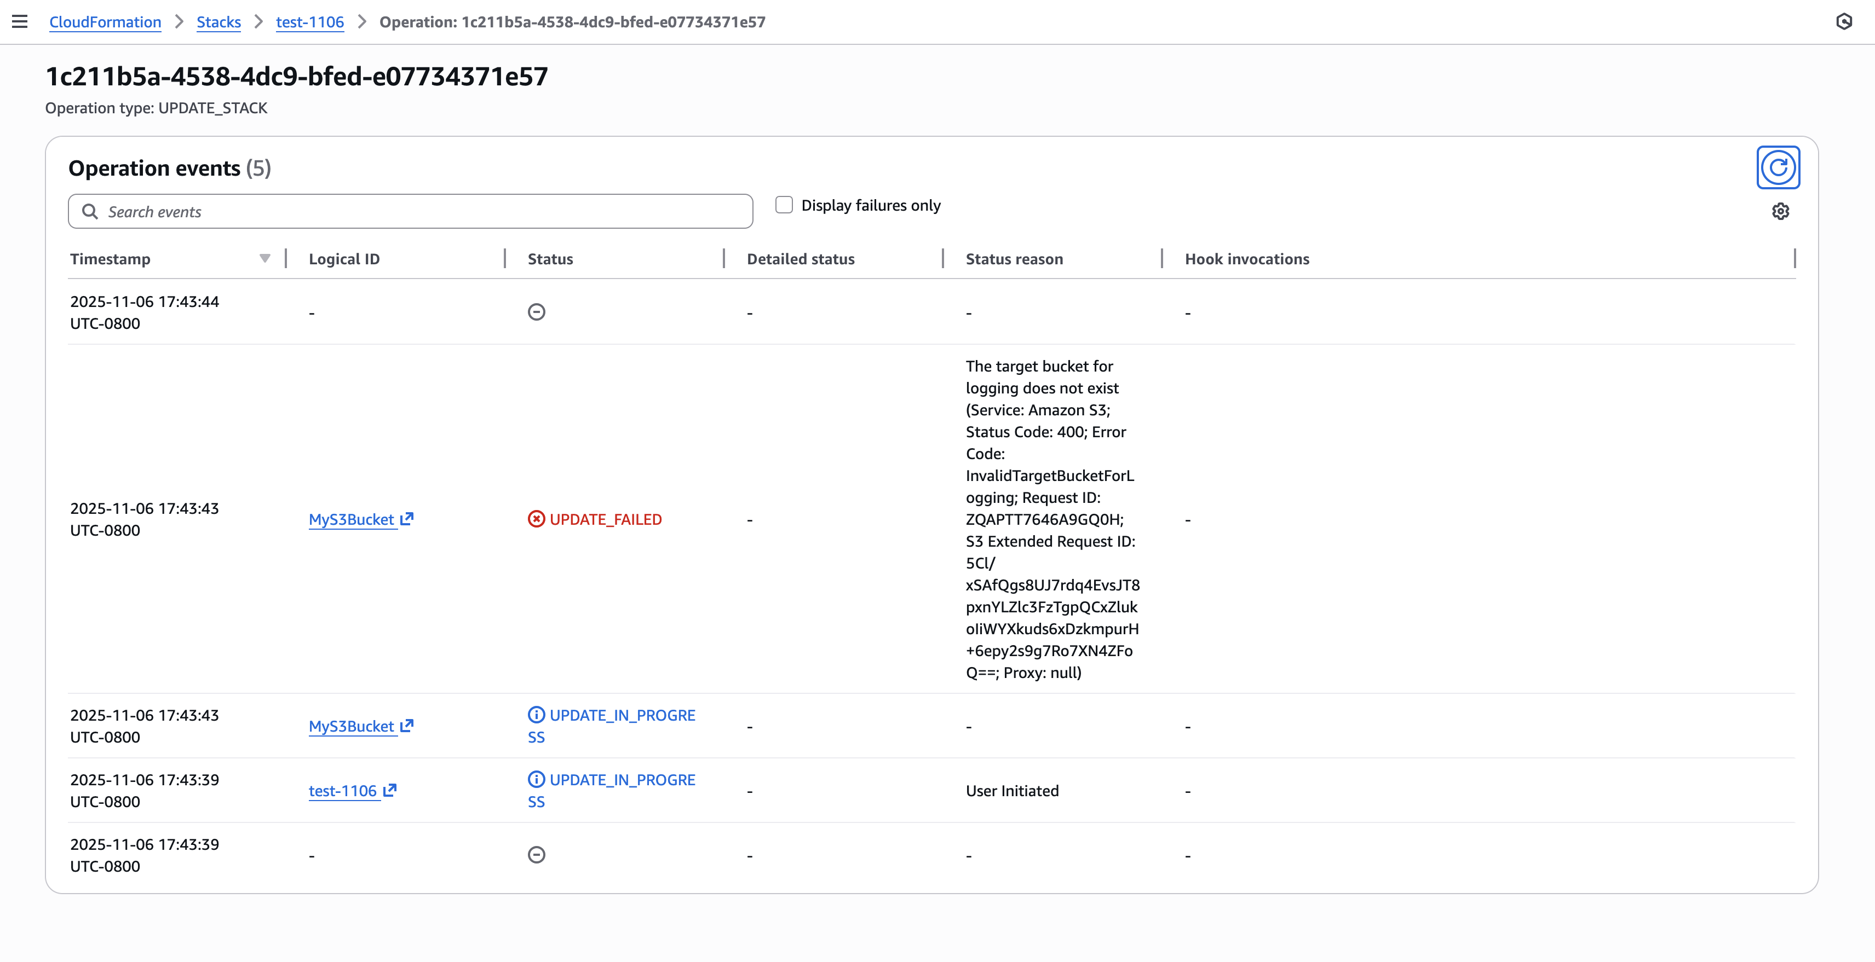Check the failures filter next to the search box
Viewport: 1875px width, 962px height.
tap(784, 204)
